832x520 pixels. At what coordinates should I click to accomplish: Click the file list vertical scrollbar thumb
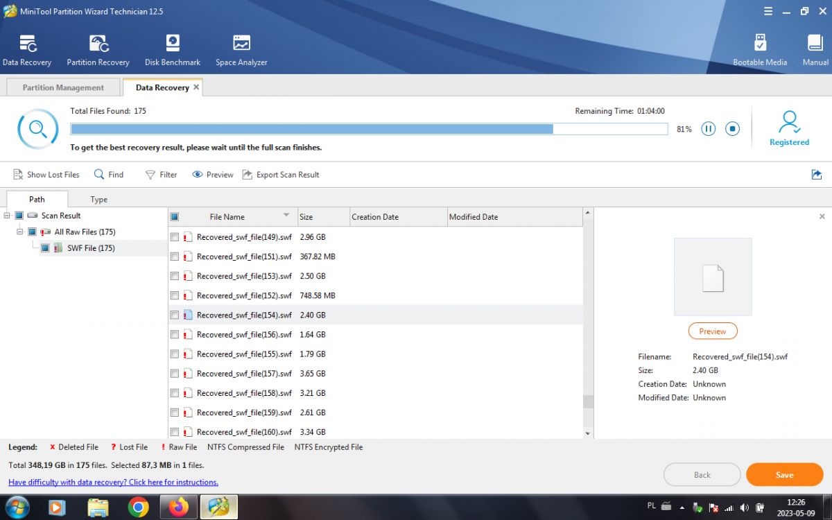pyautogui.click(x=588, y=401)
